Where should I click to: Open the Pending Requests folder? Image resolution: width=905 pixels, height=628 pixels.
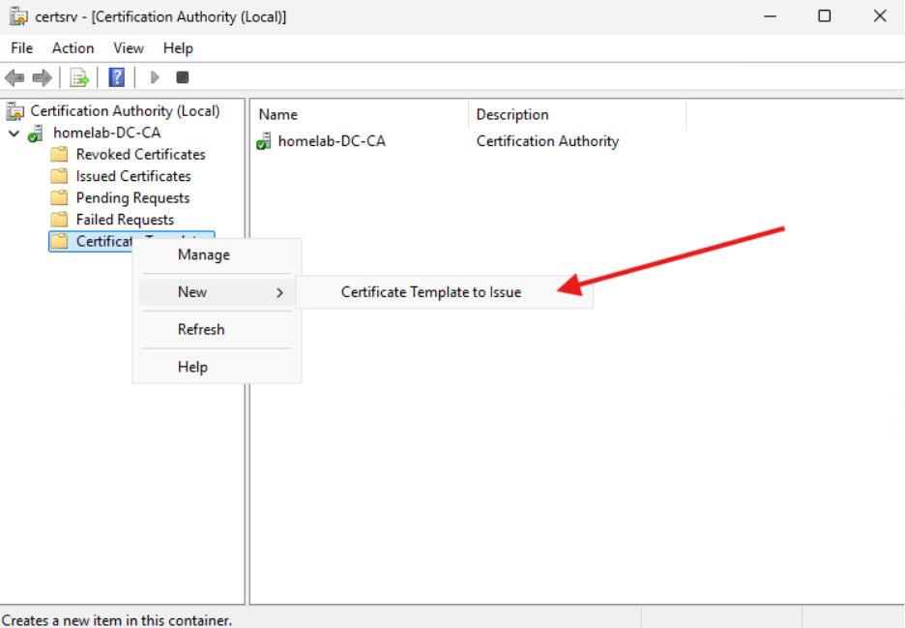coord(131,197)
